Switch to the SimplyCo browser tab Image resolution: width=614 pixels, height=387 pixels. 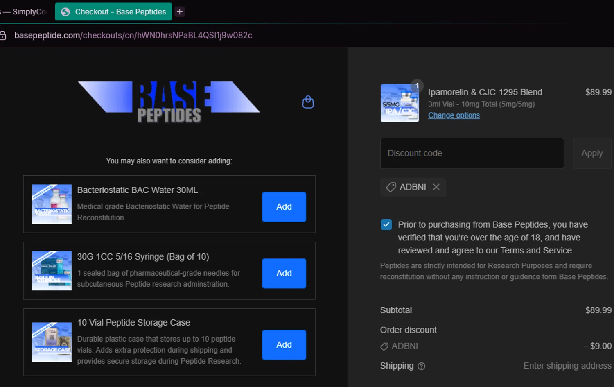tap(25, 12)
